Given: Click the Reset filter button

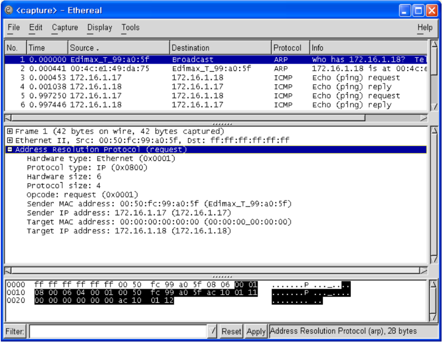Looking at the screenshot, I should point(231,331).
